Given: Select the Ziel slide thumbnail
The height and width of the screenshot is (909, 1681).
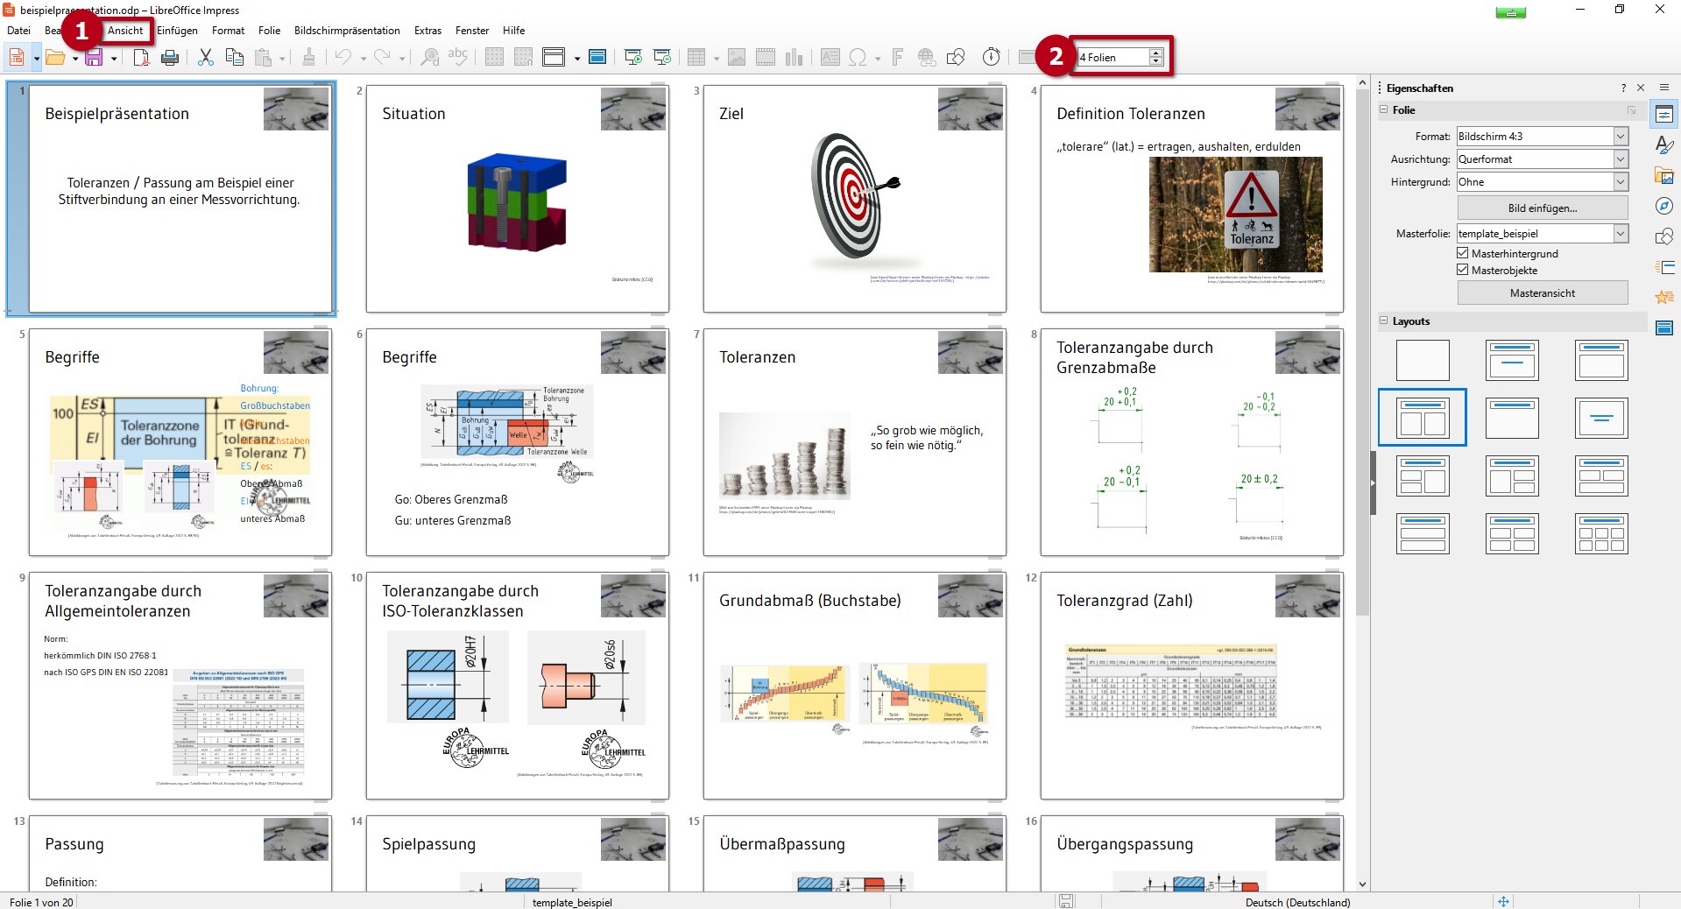Looking at the screenshot, I should [x=854, y=199].
